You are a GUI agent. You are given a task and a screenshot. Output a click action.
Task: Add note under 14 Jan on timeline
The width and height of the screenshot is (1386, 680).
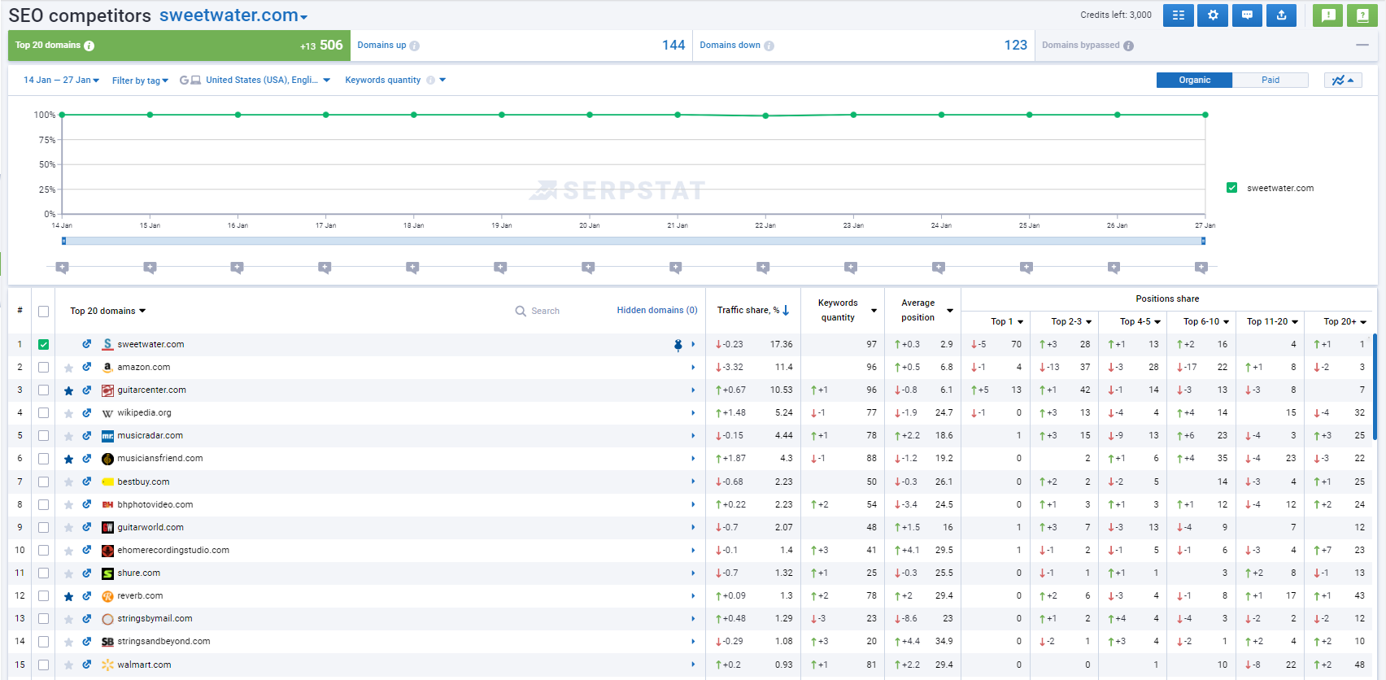[x=62, y=267]
